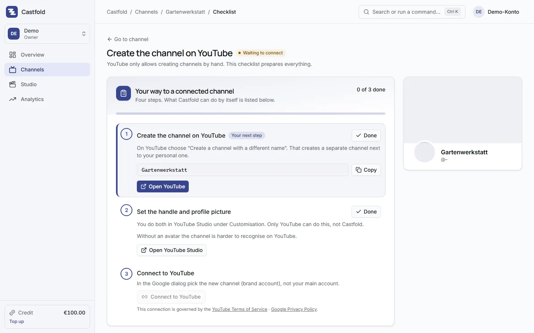Click the €100.00 credit balance
The image size is (534, 333).
click(75, 313)
